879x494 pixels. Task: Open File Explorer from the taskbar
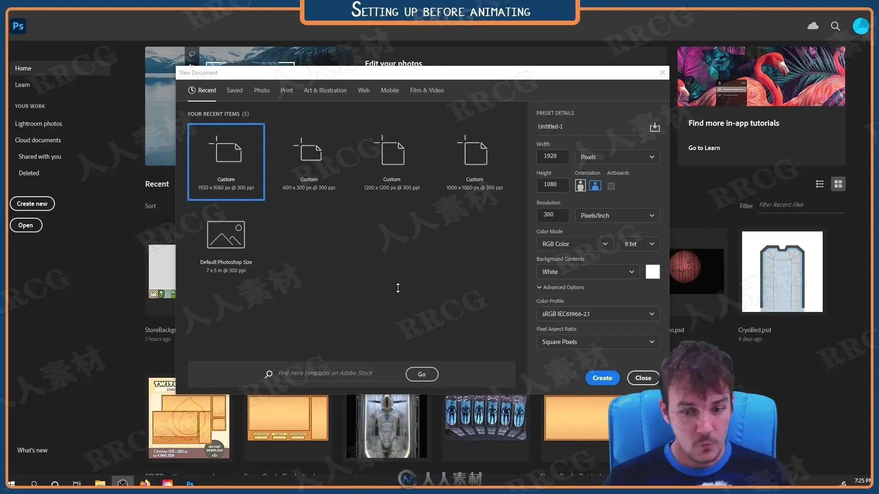pos(100,483)
